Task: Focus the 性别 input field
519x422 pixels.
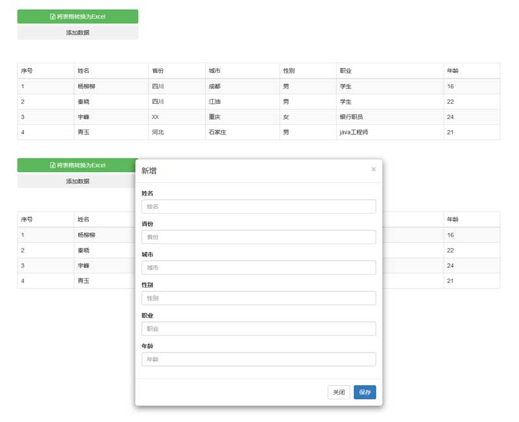Action: point(259,298)
